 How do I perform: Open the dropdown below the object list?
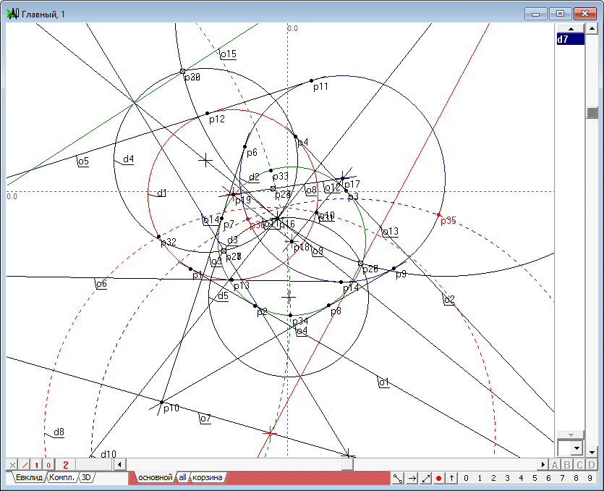577,448
